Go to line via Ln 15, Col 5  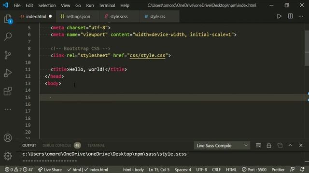pyautogui.click(x=159, y=170)
